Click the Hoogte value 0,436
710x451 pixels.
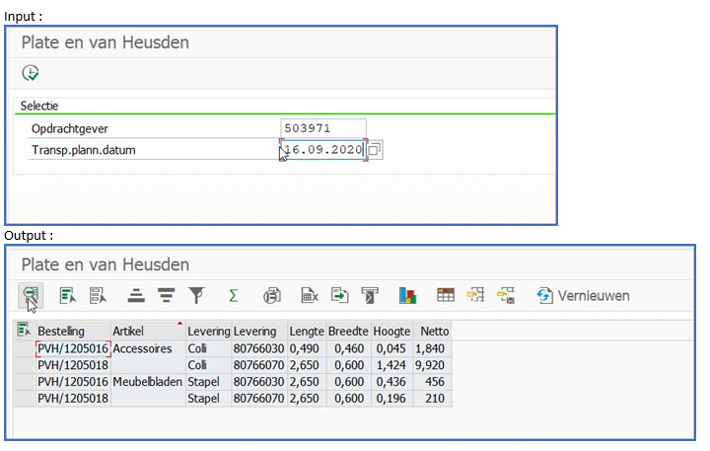[x=391, y=382]
